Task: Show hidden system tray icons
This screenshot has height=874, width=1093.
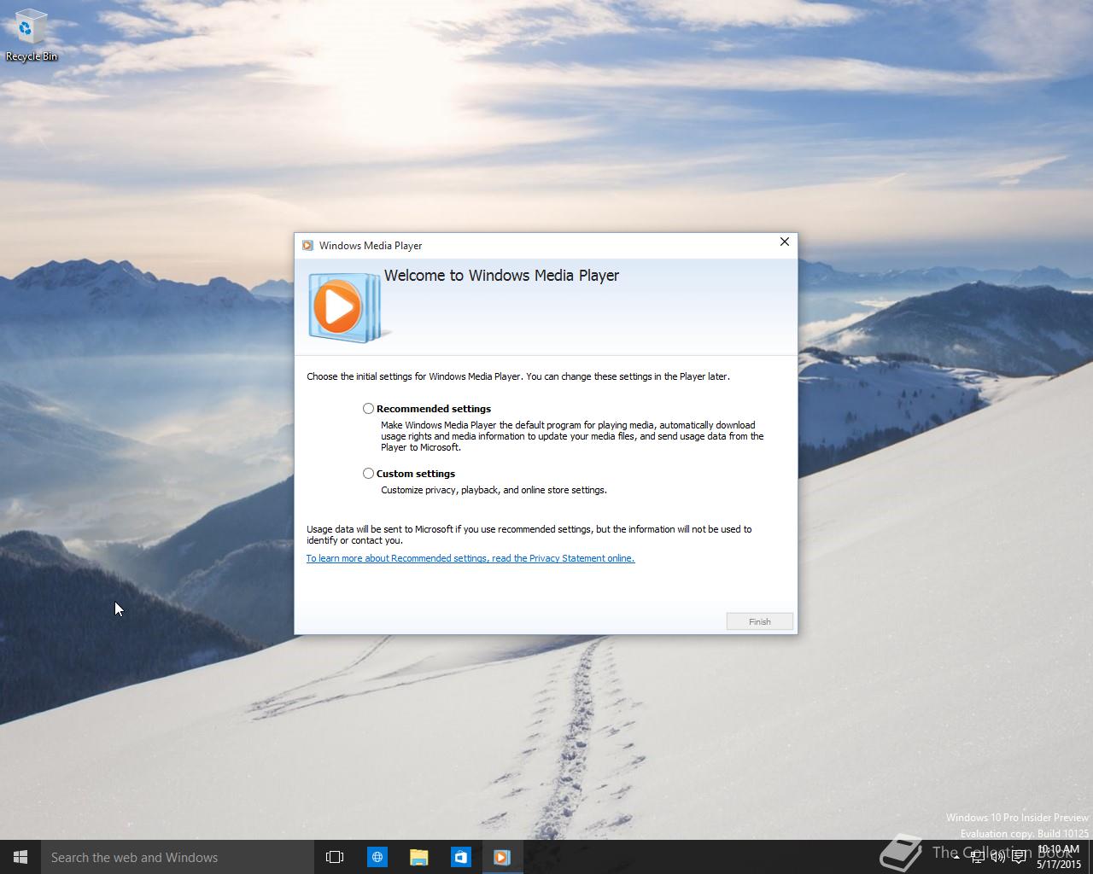Action: [x=957, y=858]
